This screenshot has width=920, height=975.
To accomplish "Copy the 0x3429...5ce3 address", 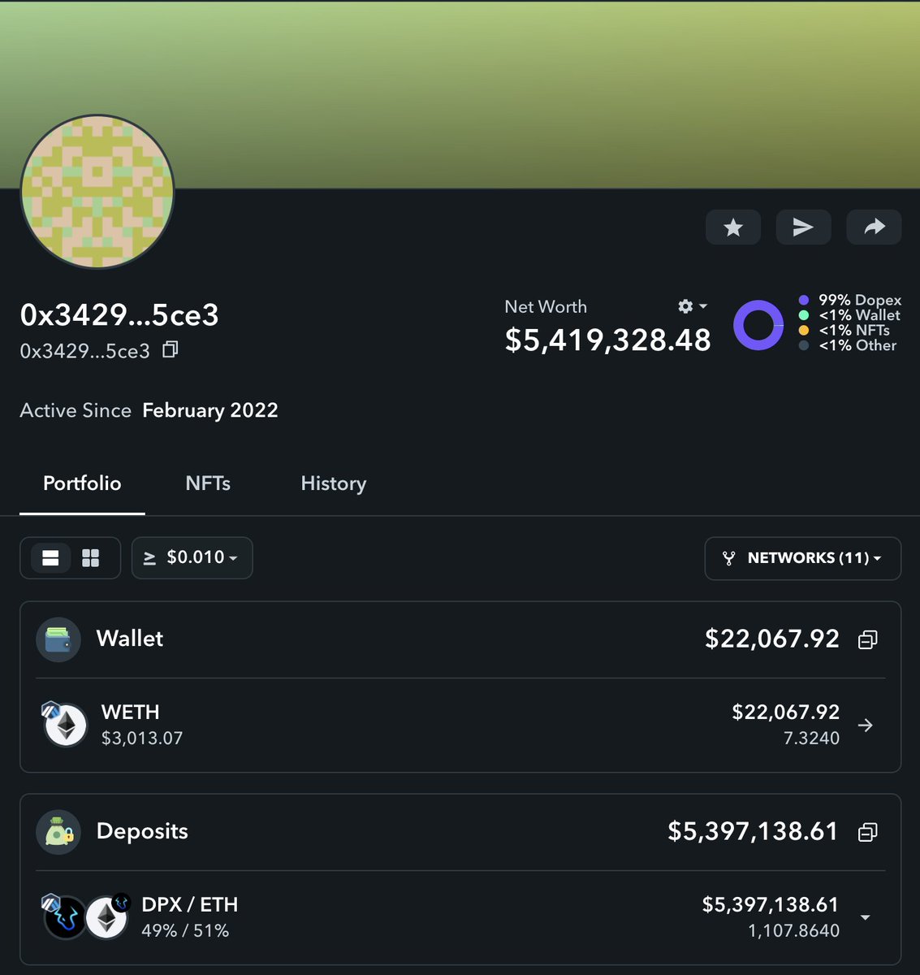I will 170,350.
